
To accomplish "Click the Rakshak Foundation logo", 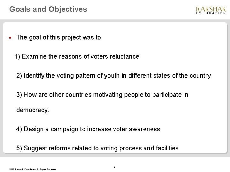I will click(x=211, y=10).
